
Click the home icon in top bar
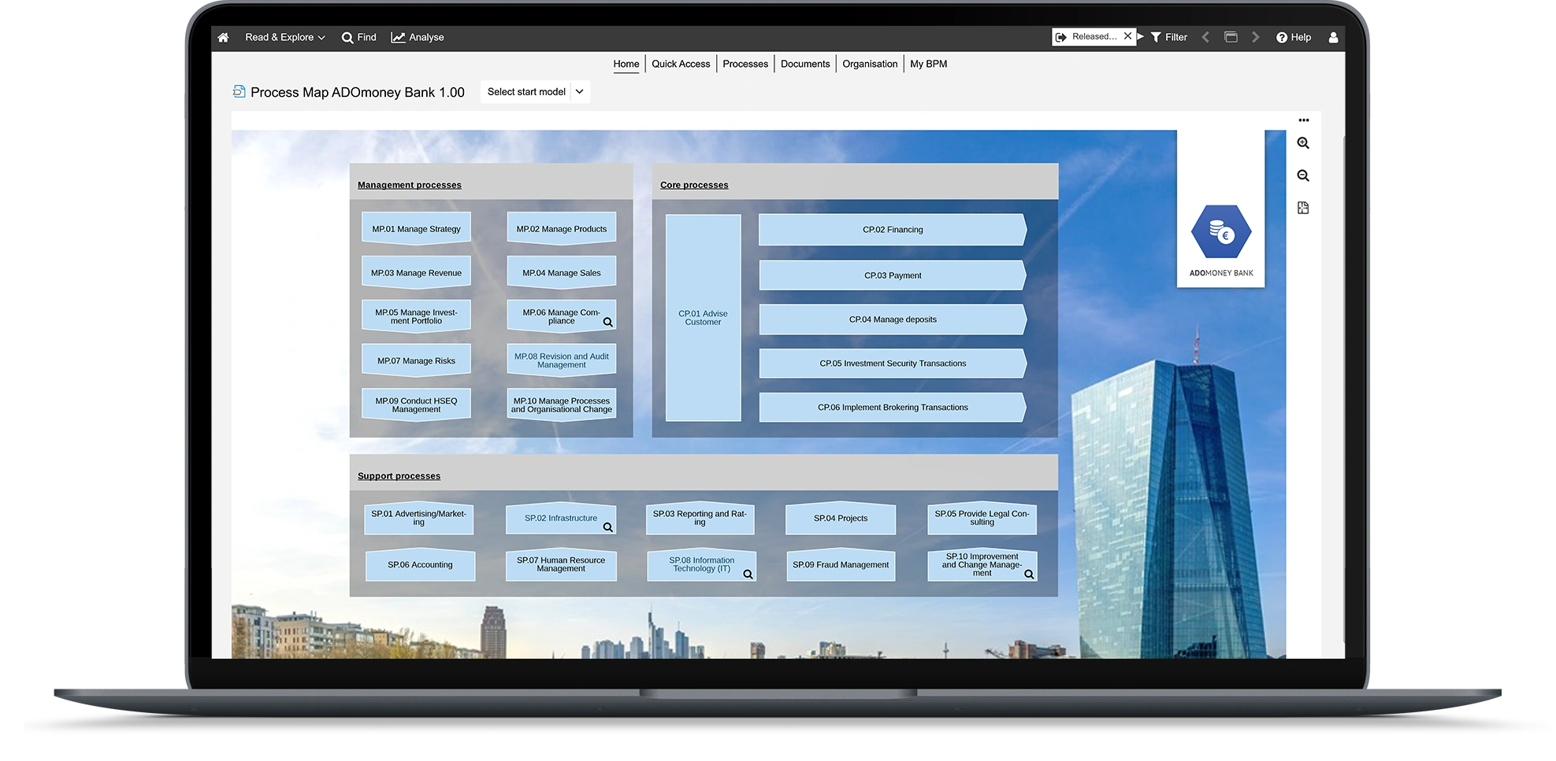[x=223, y=38]
